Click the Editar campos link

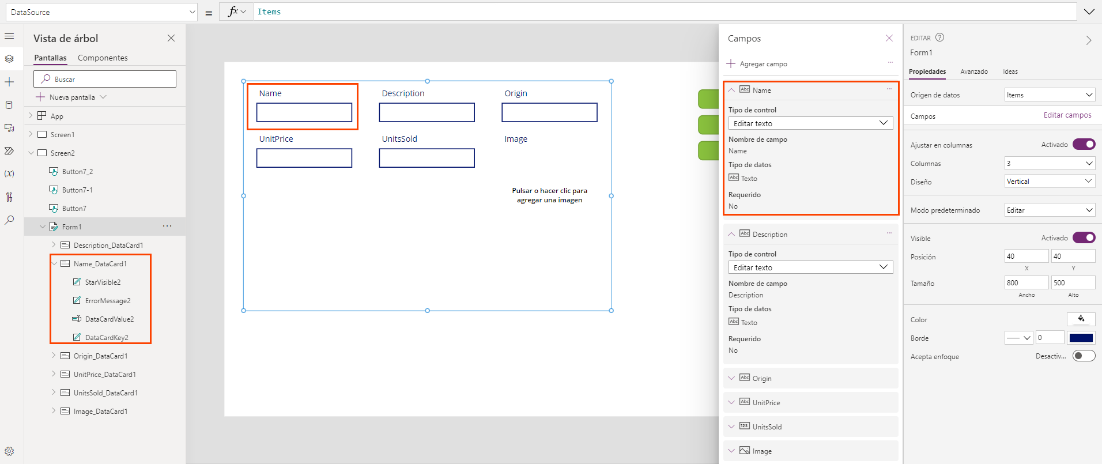coord(1067,115)
